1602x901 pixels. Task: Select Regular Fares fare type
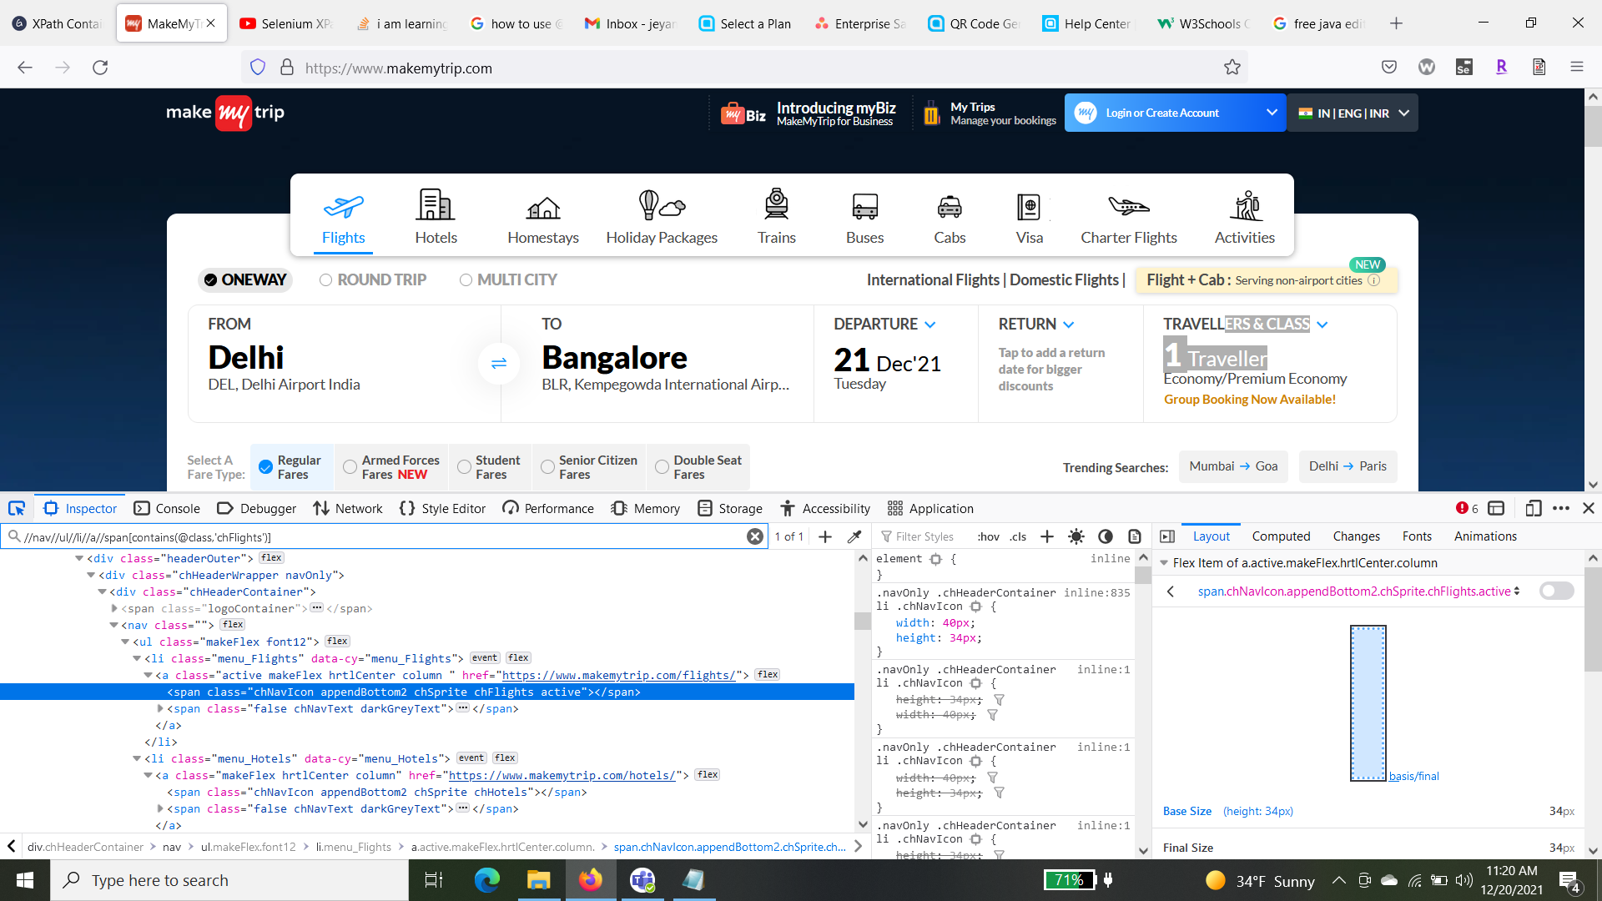point(290,467)
